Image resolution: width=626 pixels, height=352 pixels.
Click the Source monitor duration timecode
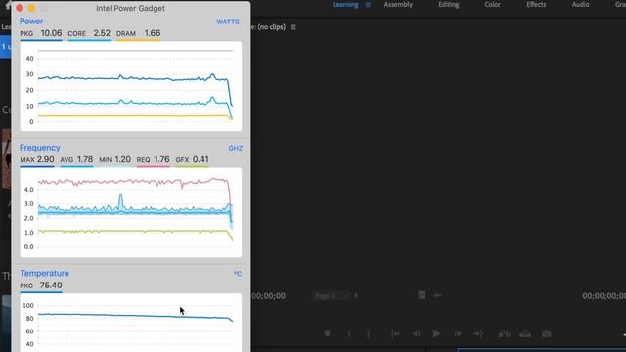click(604, 296)
